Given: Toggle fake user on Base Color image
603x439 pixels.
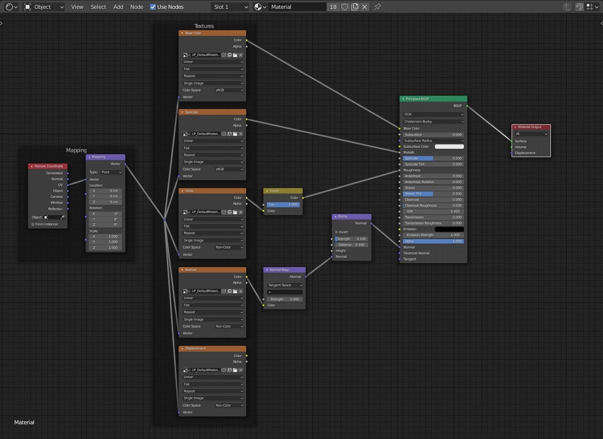Looking at the screenshot, I should pos(224,55).
